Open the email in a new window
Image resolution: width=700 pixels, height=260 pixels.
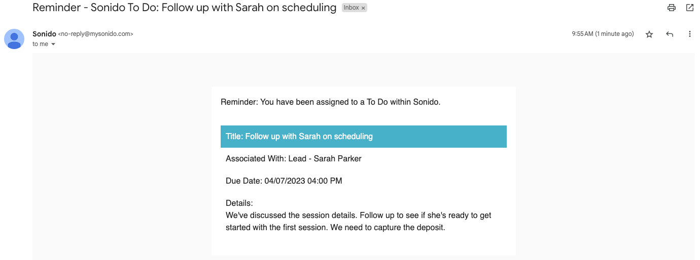coord(689,8)
